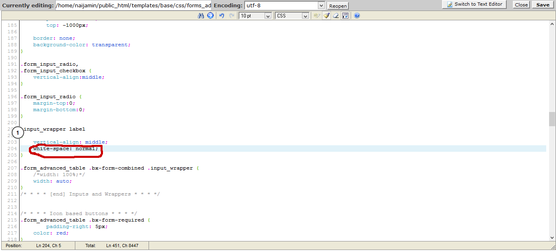Expand the utf-8 encoding dropdown

(321, 6)
